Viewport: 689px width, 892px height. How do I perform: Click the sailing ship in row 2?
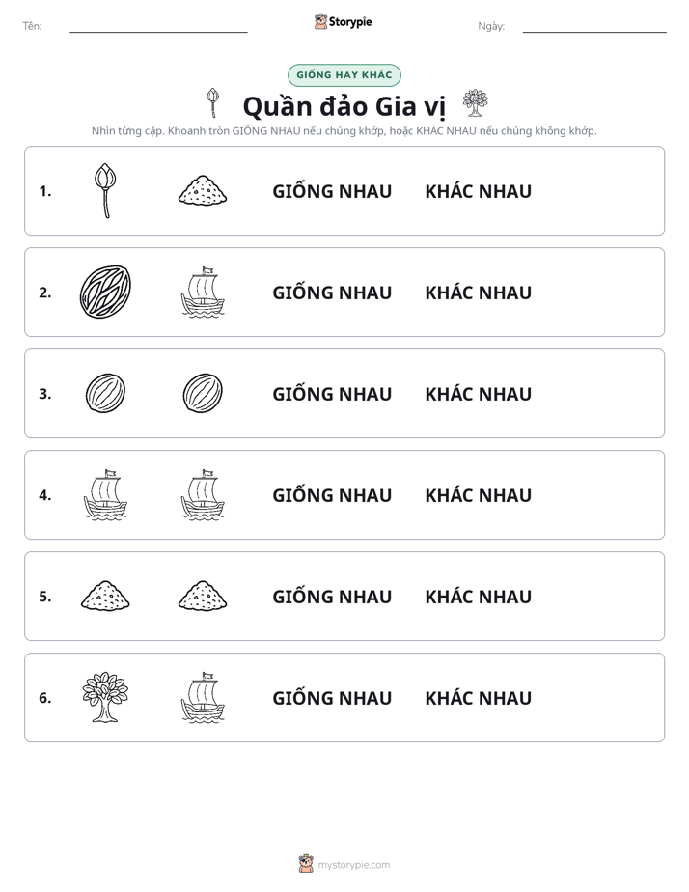click(203, 292)
